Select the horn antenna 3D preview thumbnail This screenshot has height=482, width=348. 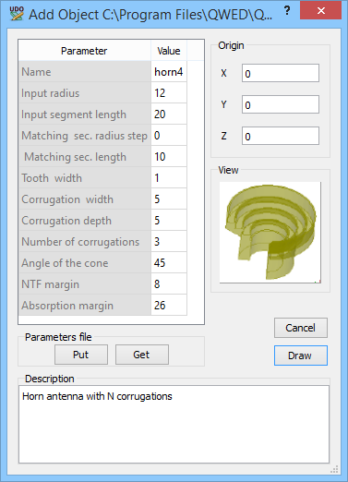pyautogui.click(x=270, y=233)
